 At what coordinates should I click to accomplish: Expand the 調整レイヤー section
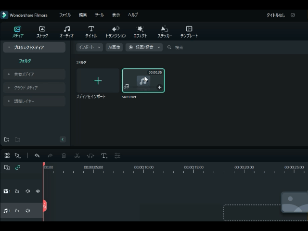pos(9,101)
